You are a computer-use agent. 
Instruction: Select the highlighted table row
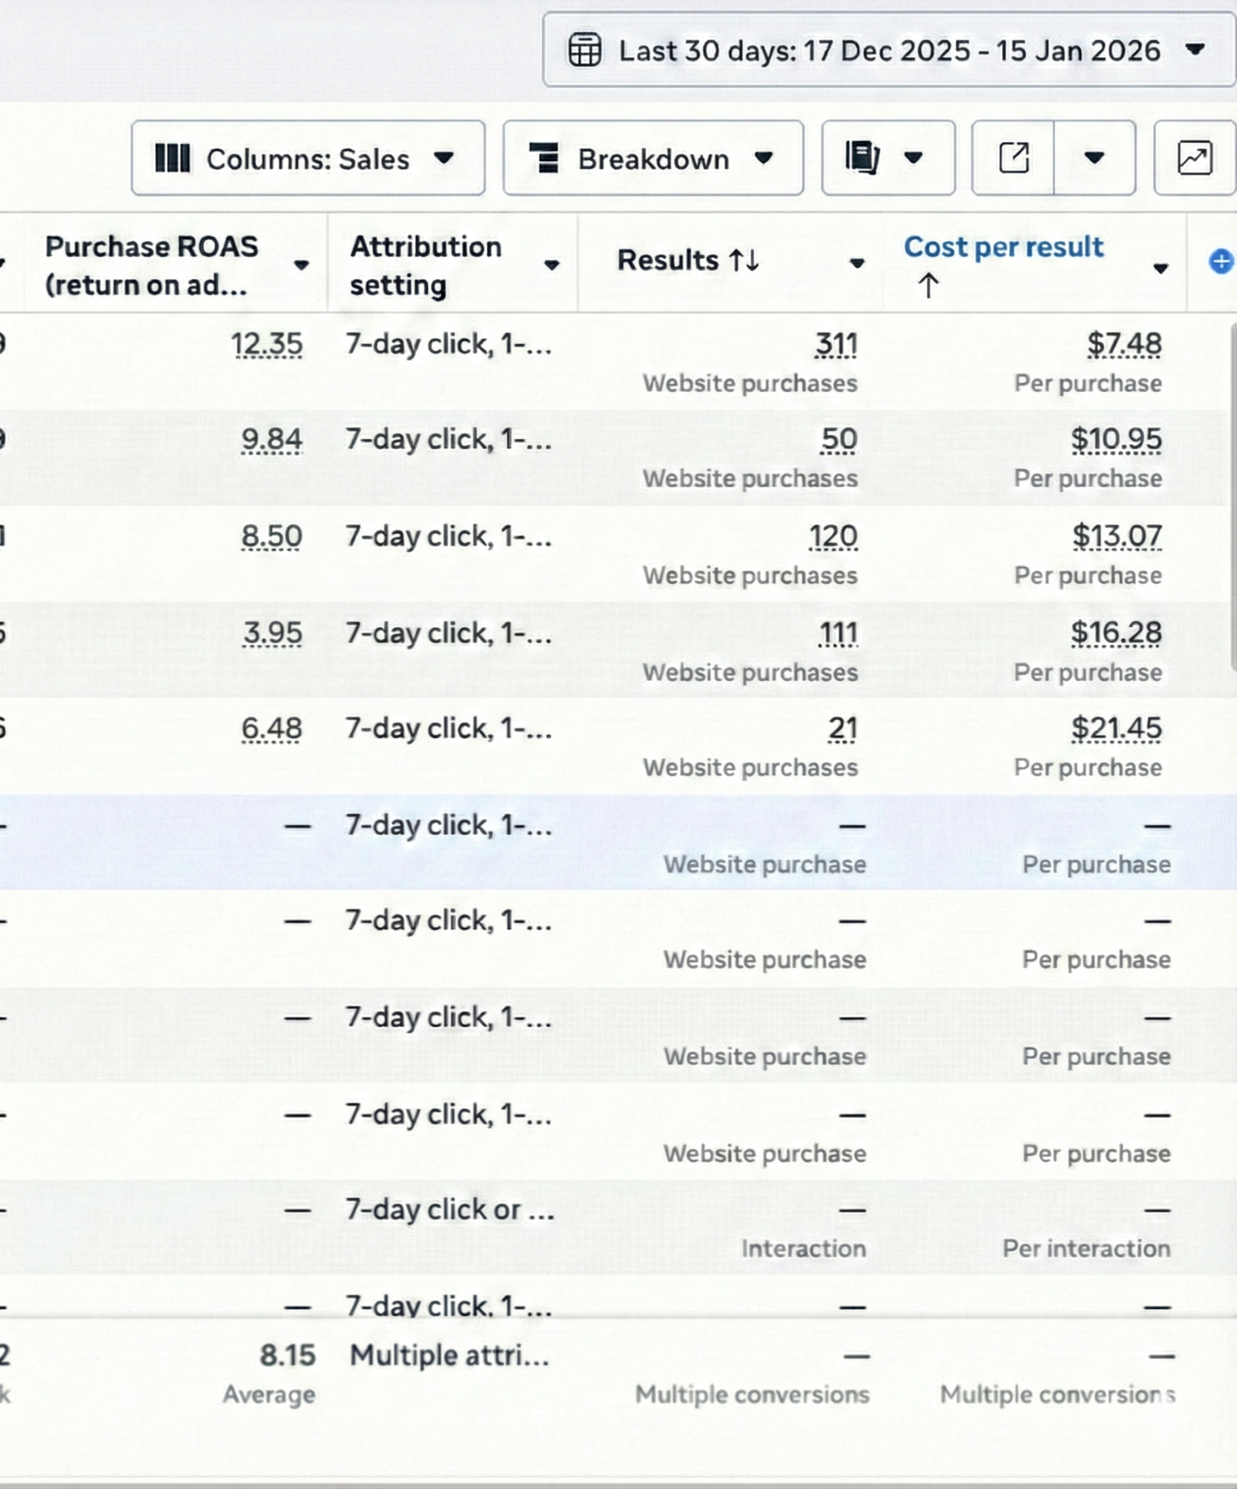coord(617,843)
